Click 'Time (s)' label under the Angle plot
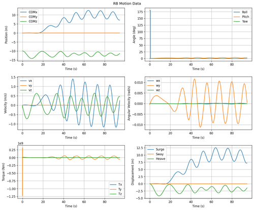Viewport: 254px width, 210px height. pyautogui.click(x=198, y=69)
